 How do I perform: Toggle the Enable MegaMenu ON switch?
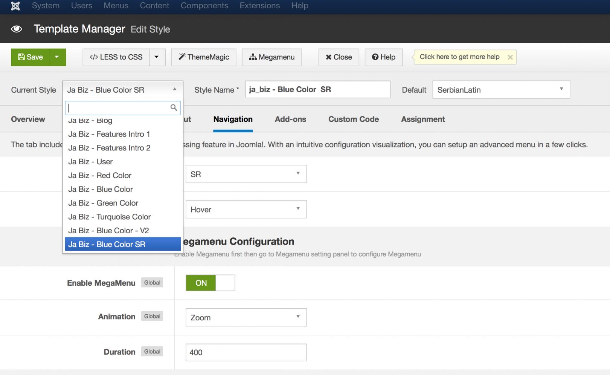click(x=210, y=283)
